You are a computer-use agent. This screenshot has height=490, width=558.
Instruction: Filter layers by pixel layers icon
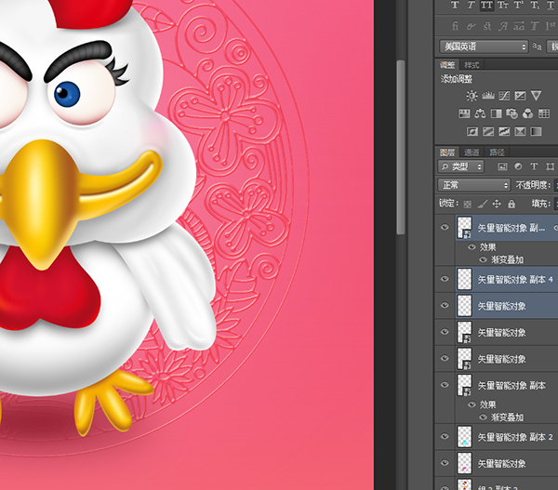[502, 166]
